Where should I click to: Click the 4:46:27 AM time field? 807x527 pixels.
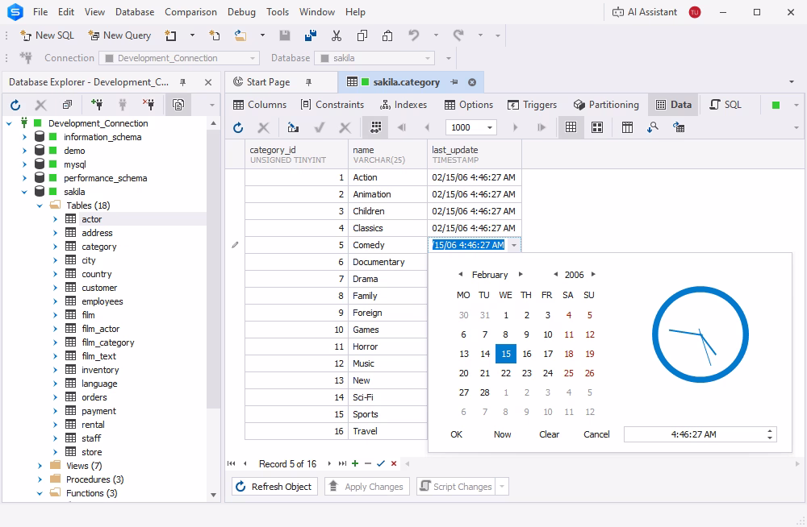click(693, 434)
